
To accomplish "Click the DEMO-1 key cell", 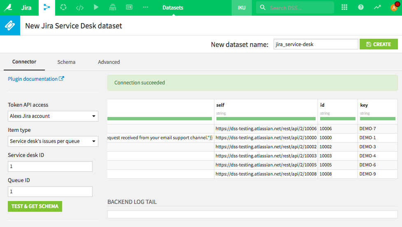I will [378, 138].
